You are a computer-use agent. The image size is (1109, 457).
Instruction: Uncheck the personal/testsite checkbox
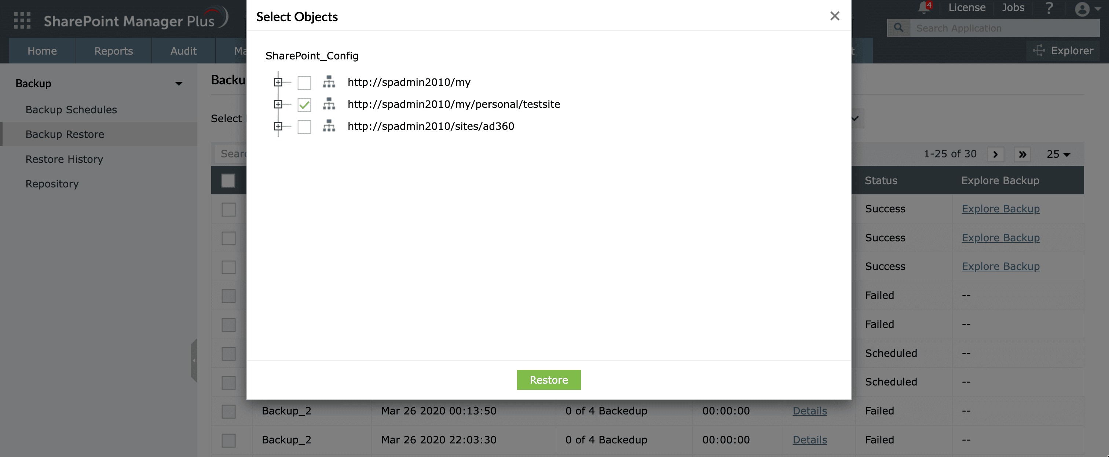(x=304, y=104)
